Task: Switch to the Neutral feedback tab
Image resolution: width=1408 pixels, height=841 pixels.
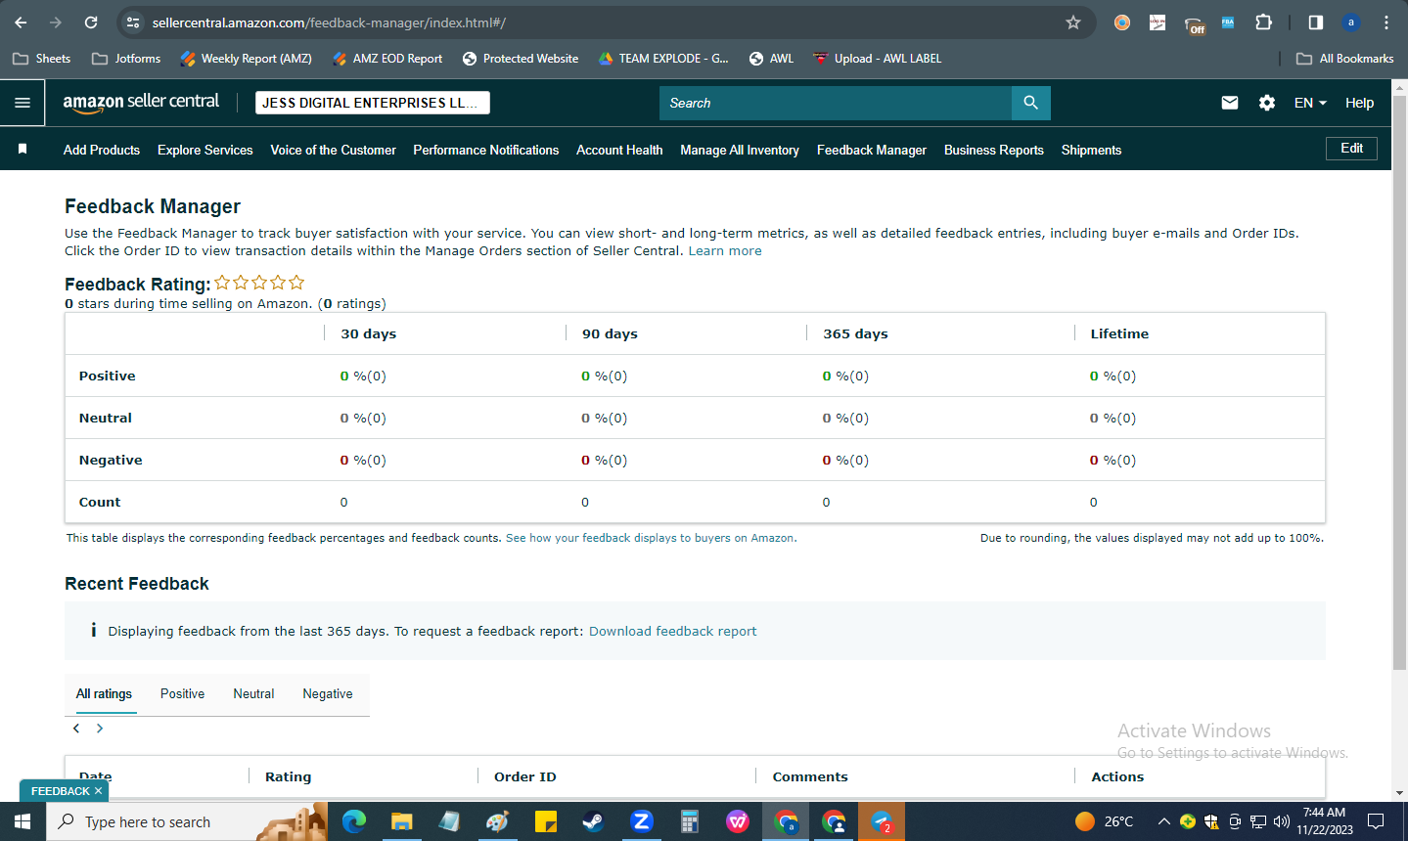Action: click(253, 694)
